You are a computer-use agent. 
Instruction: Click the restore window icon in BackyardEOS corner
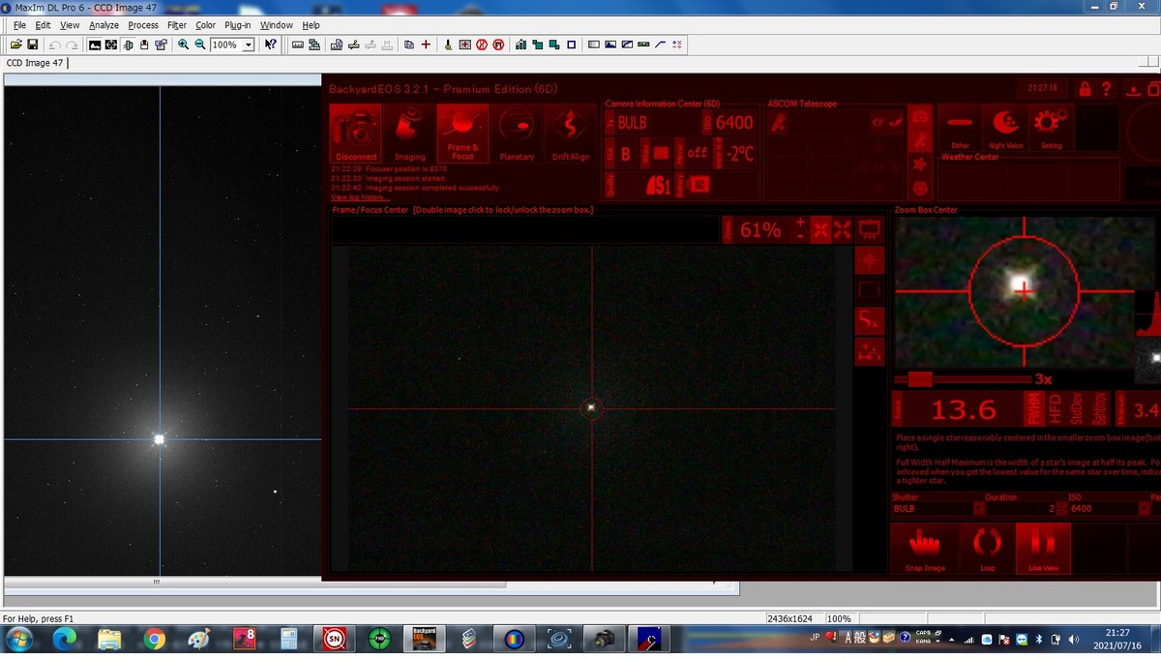coord(1153,89)
